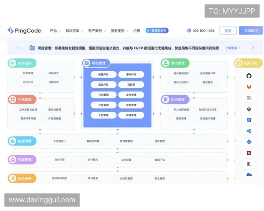Select the 项目集 pill
This screenshot has width=264, height=211.
[x=131, y=85]
